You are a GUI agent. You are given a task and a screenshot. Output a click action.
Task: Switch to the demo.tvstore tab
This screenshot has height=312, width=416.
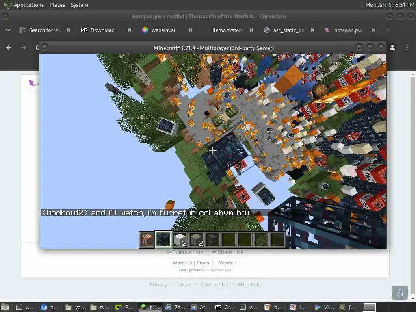point(227,30)
